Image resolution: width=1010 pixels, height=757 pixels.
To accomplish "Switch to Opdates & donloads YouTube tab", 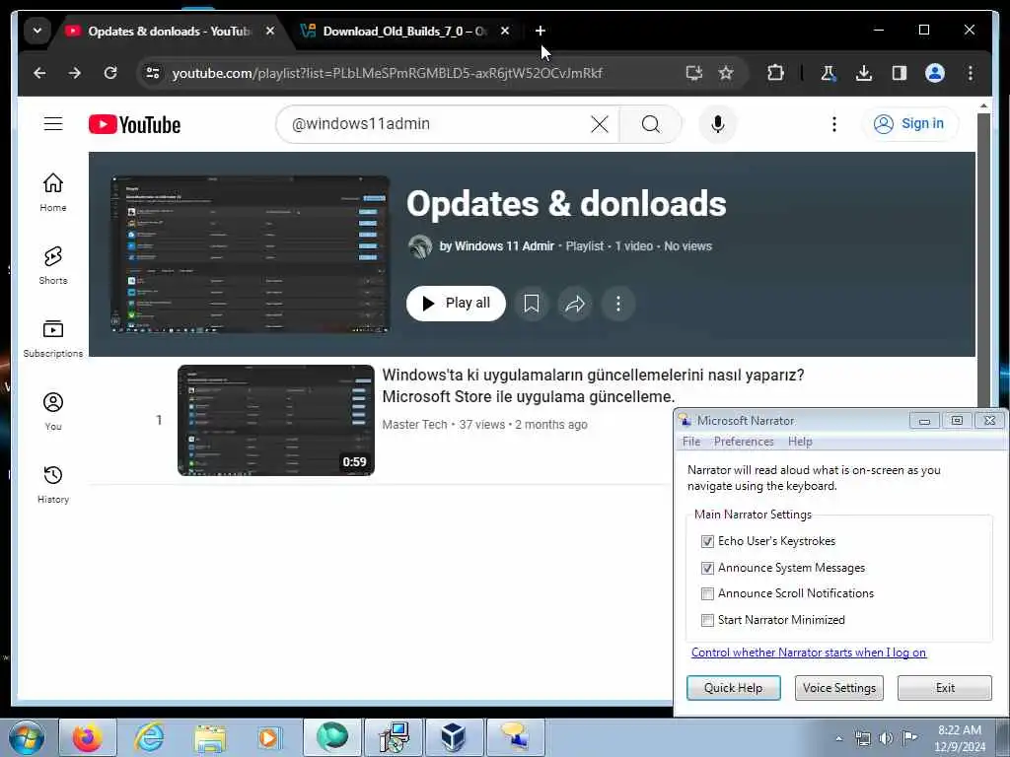I will click(x=169, y=31).
